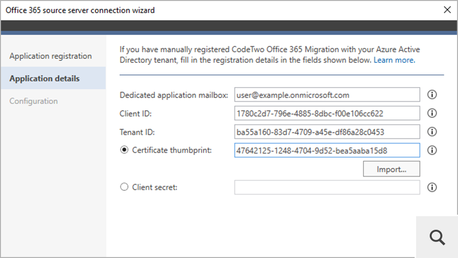Click info icon beside Client ID field
The image size is (458, 258).
(432, 113)
